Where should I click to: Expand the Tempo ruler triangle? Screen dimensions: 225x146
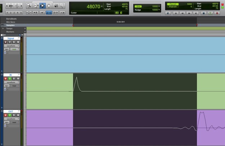pyautogui.click(x=3, y=28)
